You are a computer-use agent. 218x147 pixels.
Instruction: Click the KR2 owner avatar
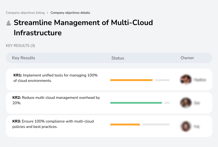pos(186,103)
